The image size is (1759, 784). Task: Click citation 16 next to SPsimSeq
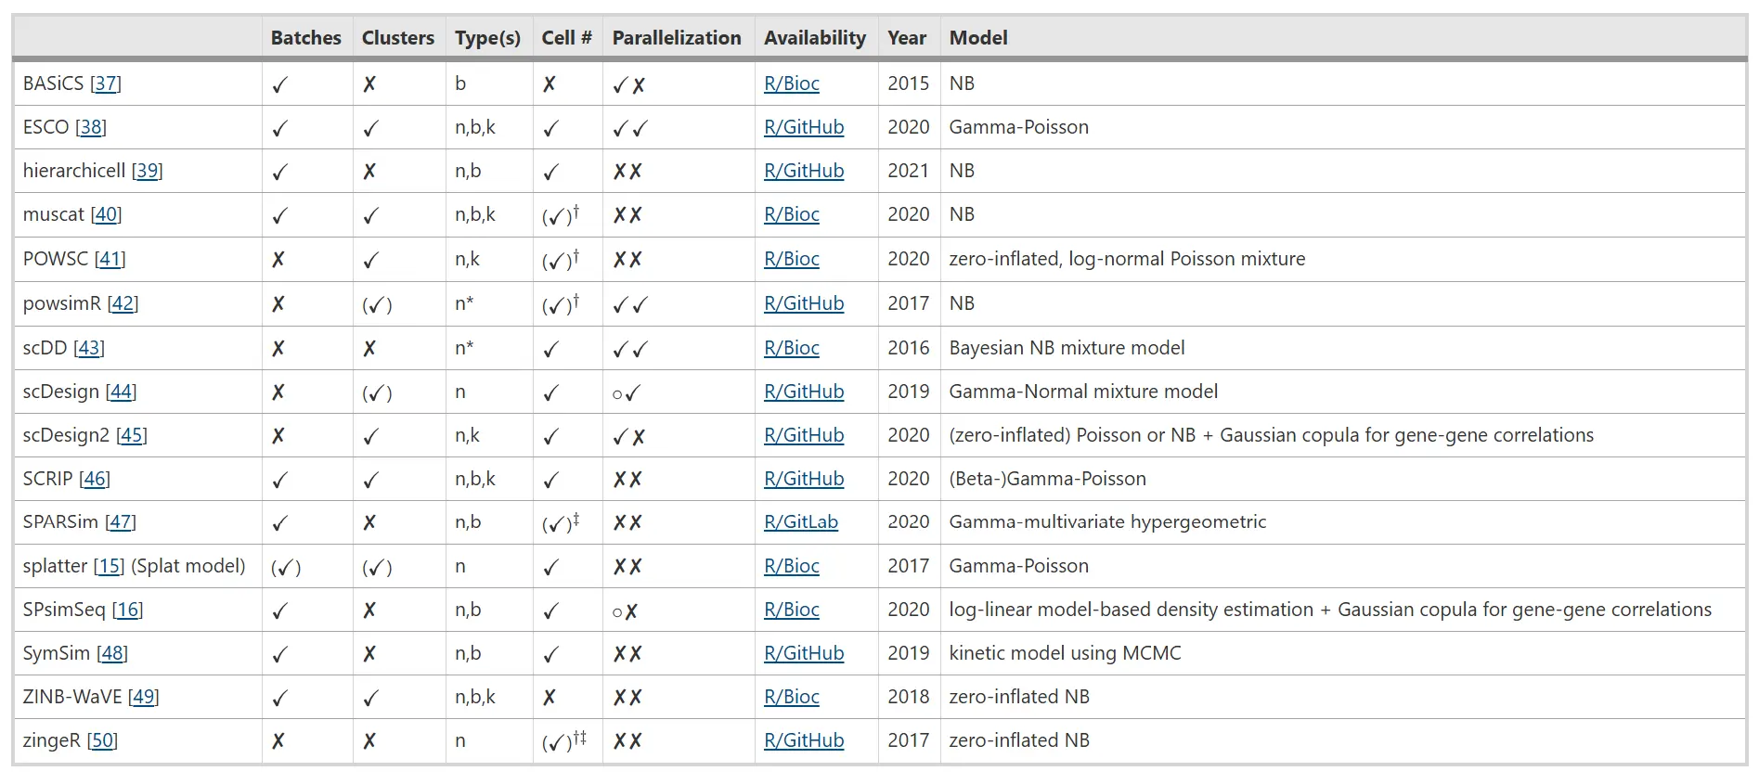coord(128,610)
